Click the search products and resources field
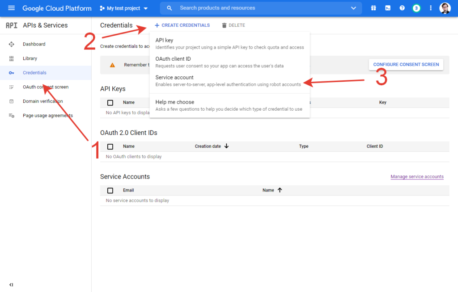Viewport: 458px width, 292px height. [259, 8]
